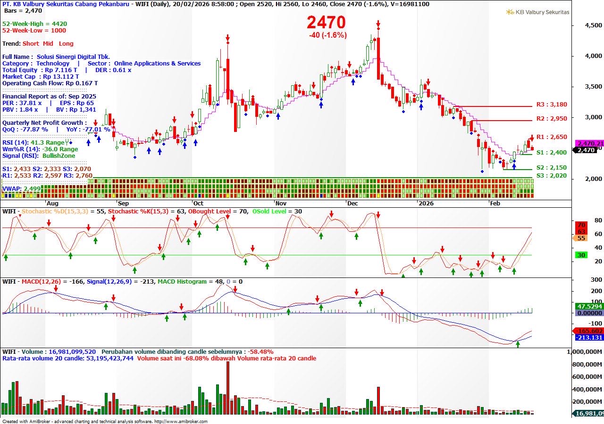Click the "2026" year label on time axis
The image size is (604, 424).
point(426,203)
